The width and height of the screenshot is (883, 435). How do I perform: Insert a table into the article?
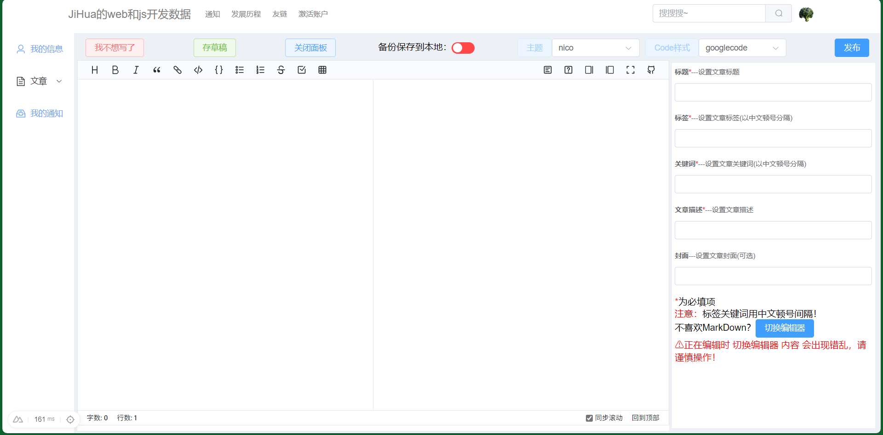(x=322, y=70)
